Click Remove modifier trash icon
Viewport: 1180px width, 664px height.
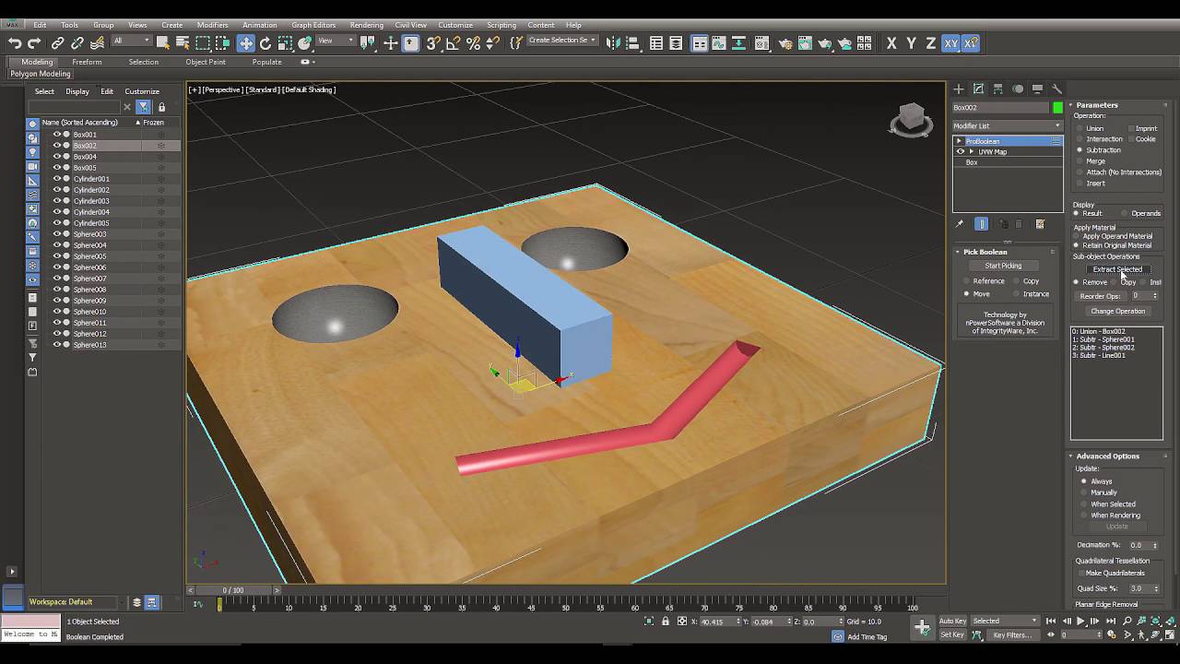pos(1019,224)
